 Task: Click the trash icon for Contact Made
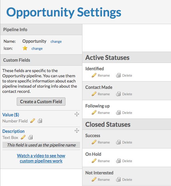tap(118, 94)
